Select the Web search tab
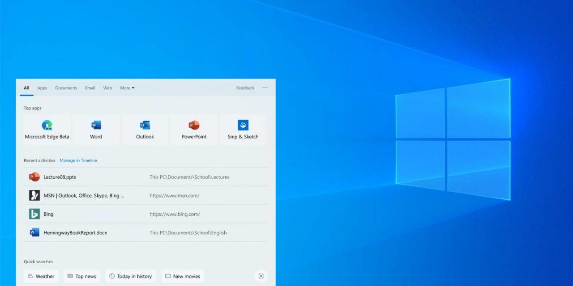This screenshot has height=286, width=573. point(107,88)
